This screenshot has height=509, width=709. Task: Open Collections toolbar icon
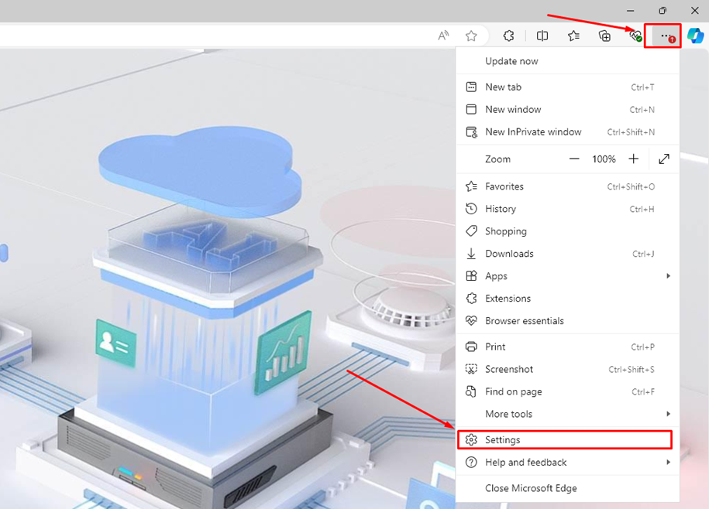pos(604,36)
